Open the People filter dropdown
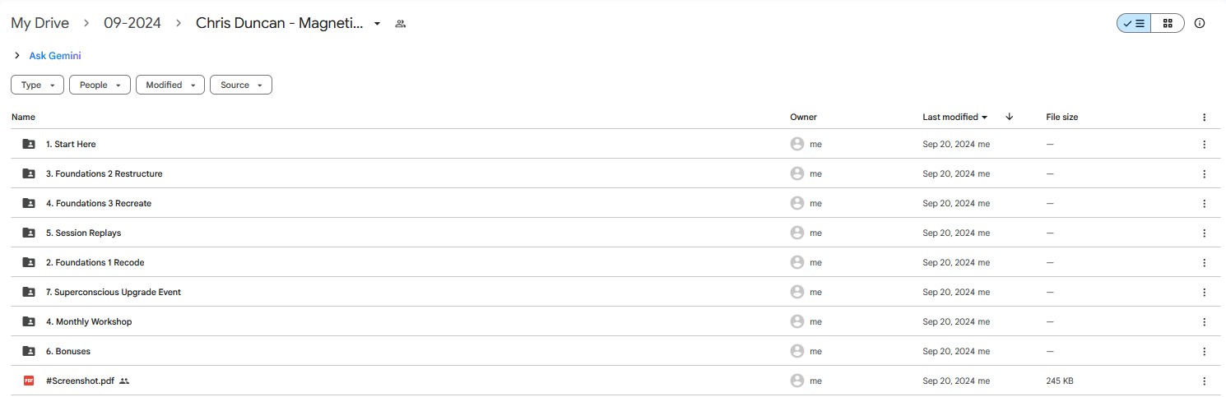 tap(100, 85)
